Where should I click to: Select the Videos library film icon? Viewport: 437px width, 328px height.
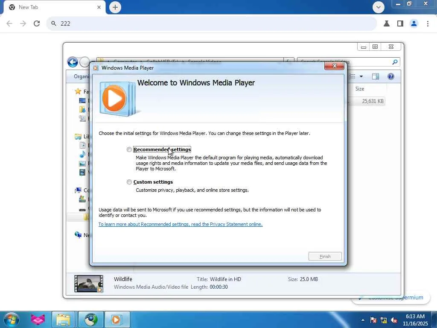click(x=82, y=172)
